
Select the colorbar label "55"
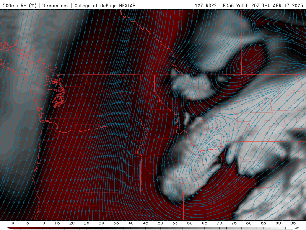175,223
